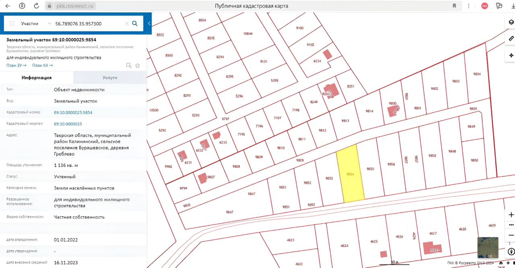Open the hamburger menu in search panel
Image resolution: width=515 pixels, height=268 pixels.
pos(12,23)
